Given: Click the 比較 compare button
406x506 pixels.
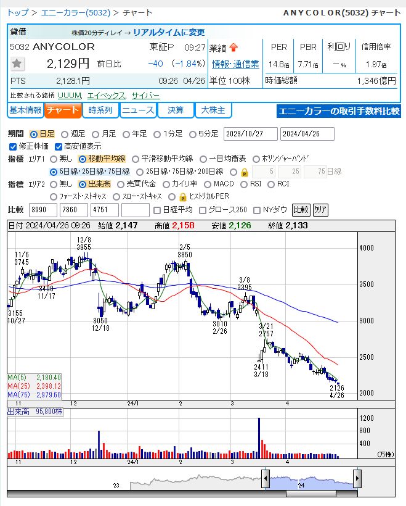Looking at the screenshot, I should click(x=301, y=210).
